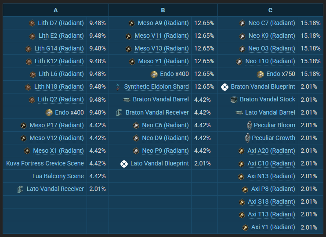326x237 pixels.
Task: Click the Braton Vandal Receiver icon
Action: point(119,113)
